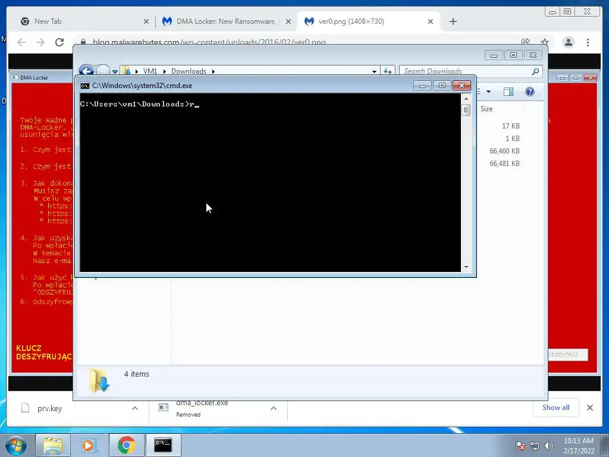Close the Chrome downloads bar

tap(589, 408)
